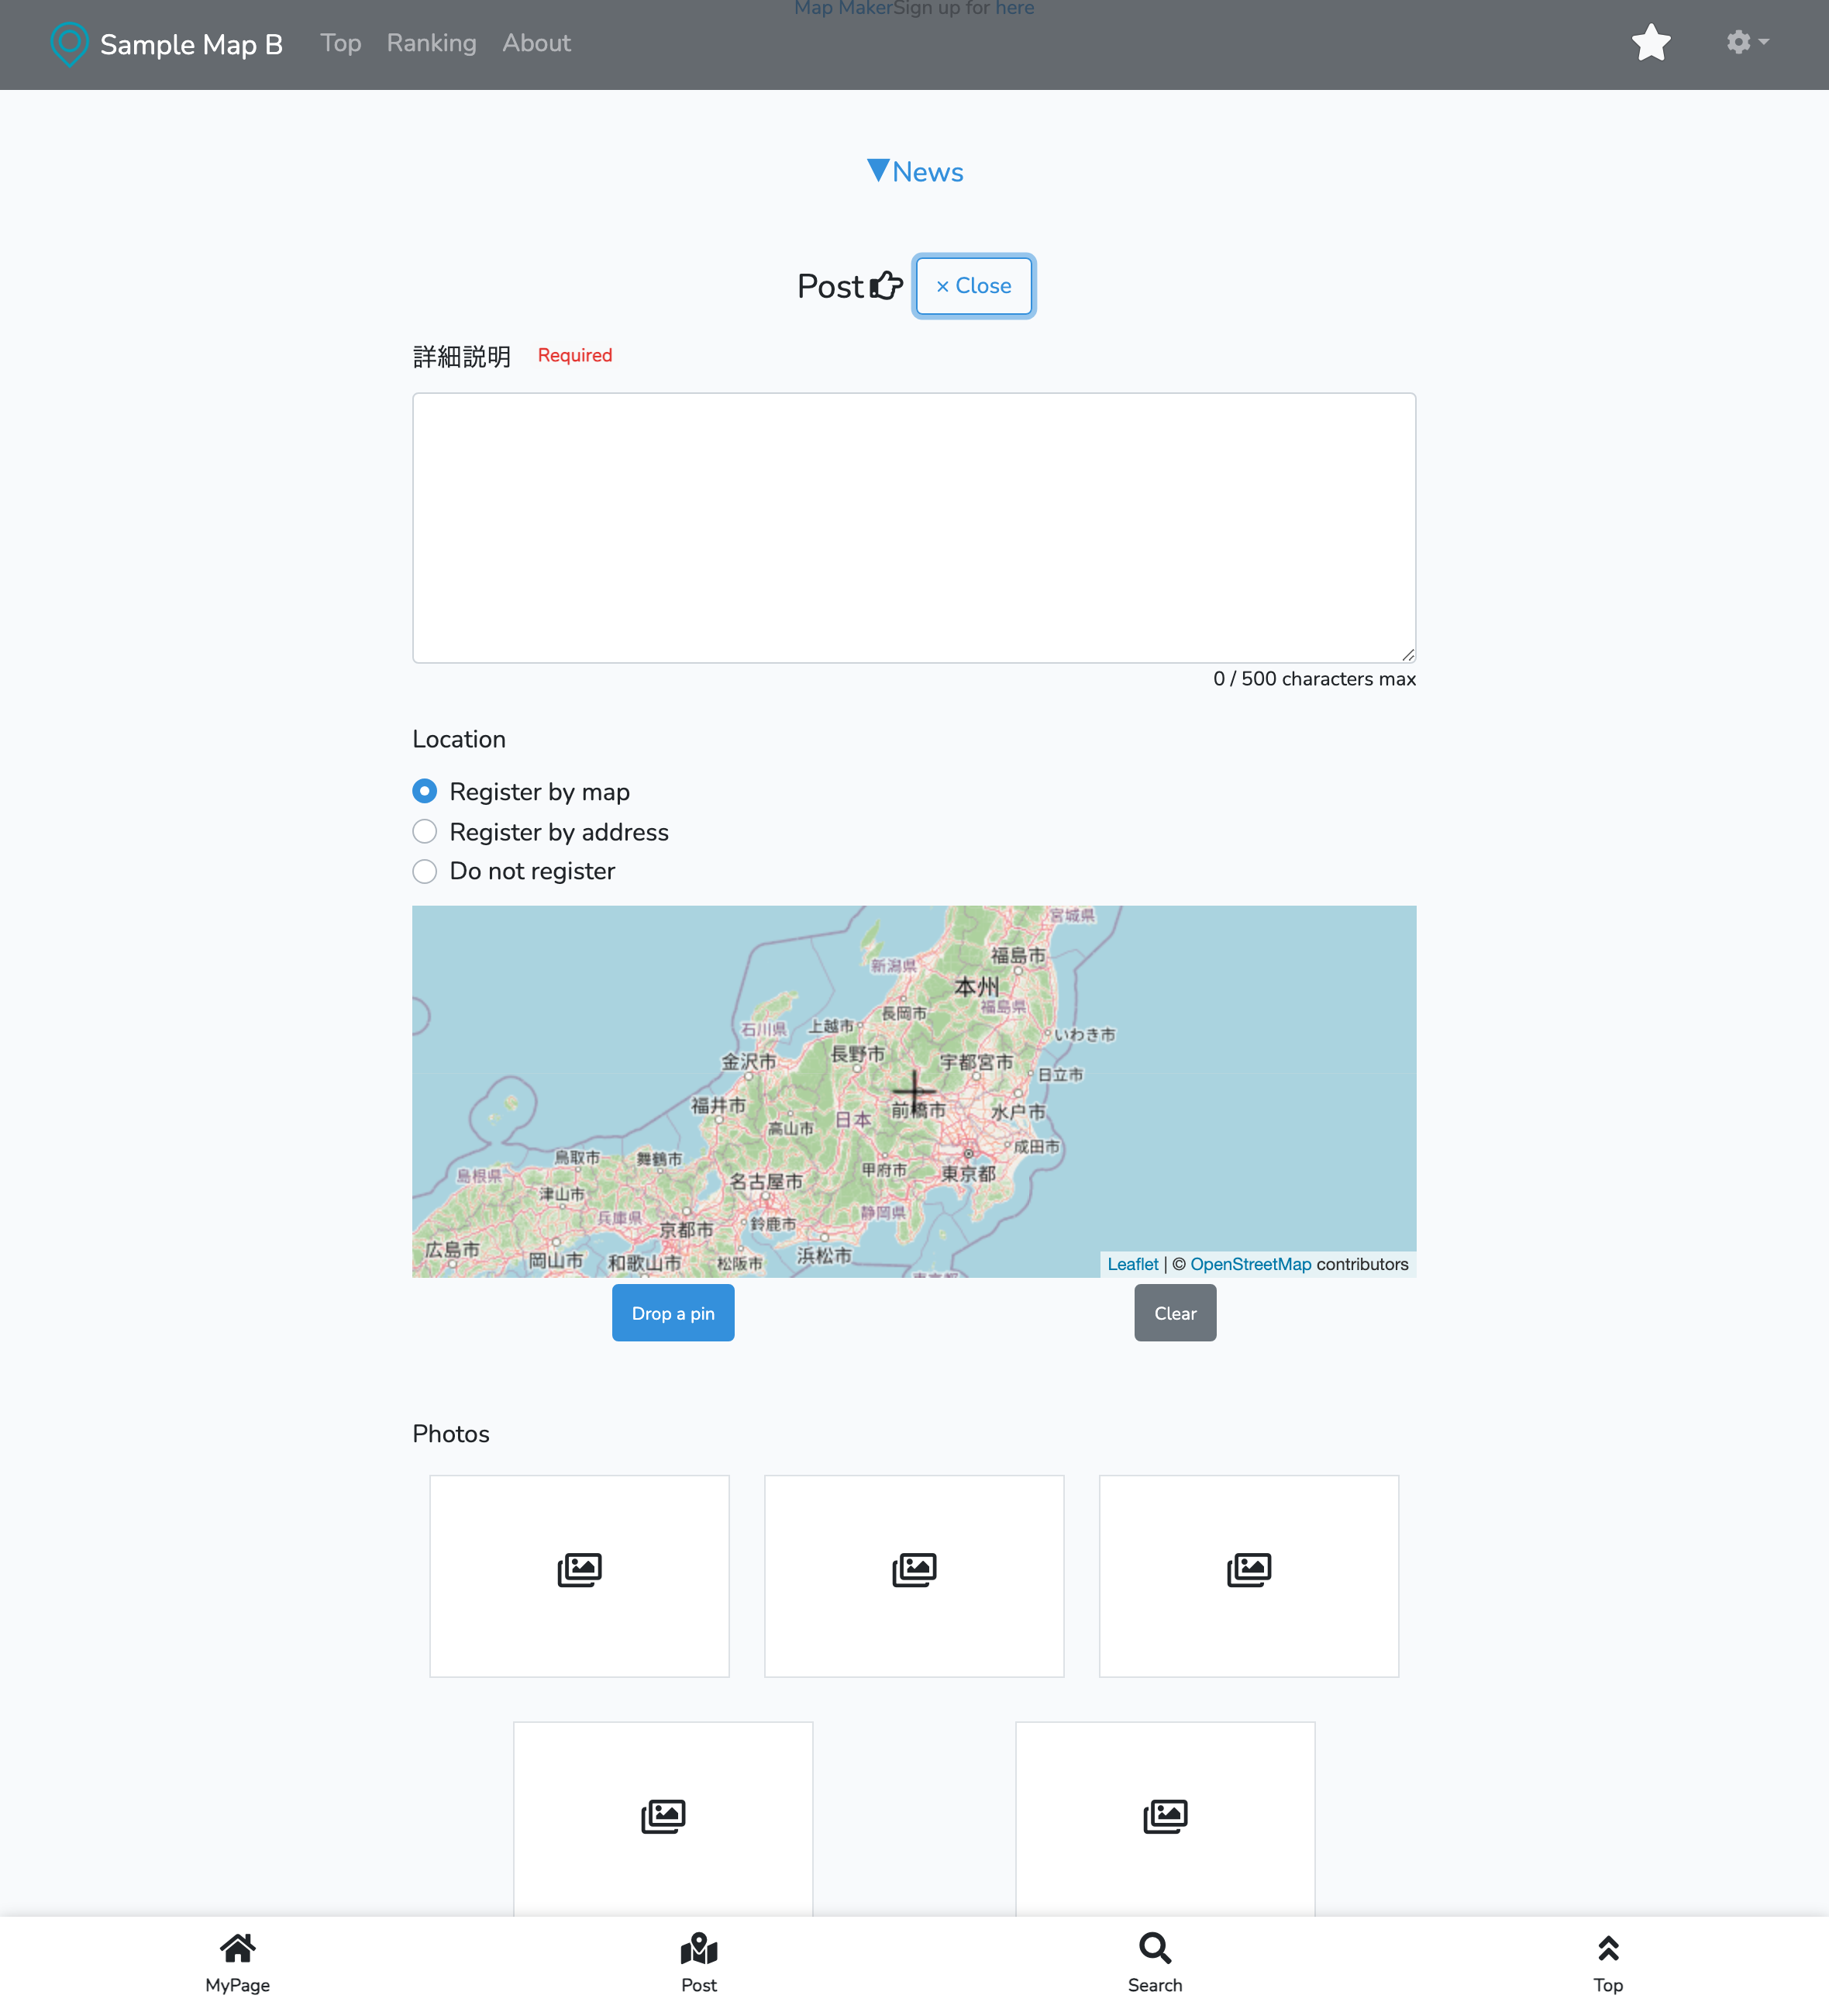Clear the map pin
Screen dimensions: 1829x2016
[1176, 1313]
